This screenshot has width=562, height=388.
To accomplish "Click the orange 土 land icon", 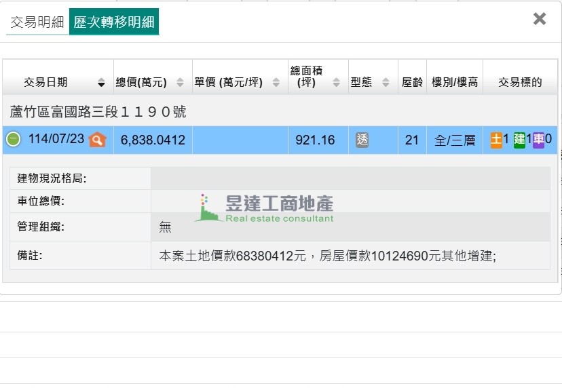I will point(496,140).
